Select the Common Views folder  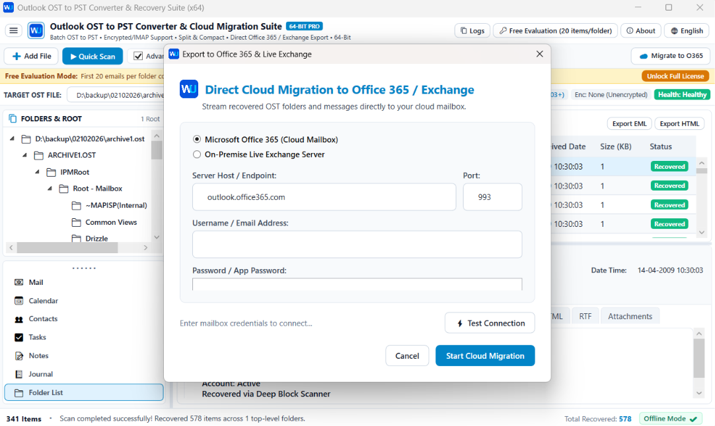click(111, 222)
